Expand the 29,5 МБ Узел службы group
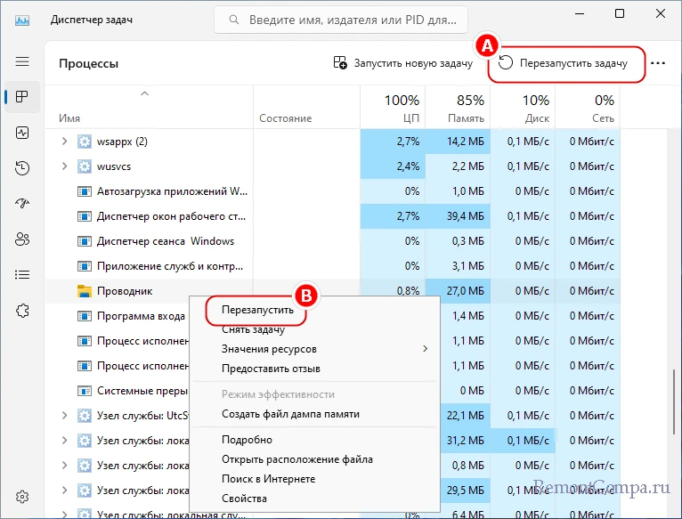The image size is (682, 519). [x=64, y=490]
